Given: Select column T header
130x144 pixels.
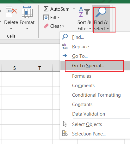Looking at the screenshot, I should (40, 68).
